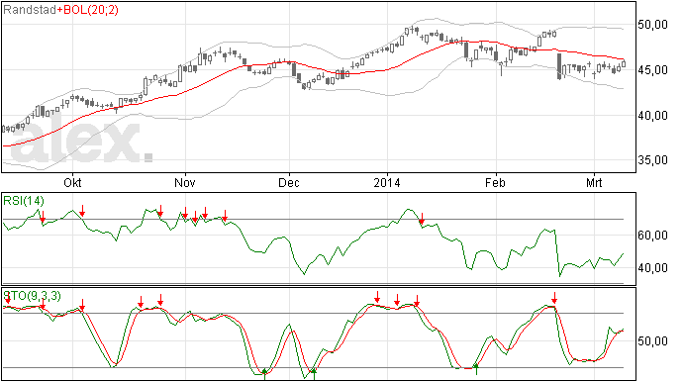Image resolution: width=683 pixels, height=383 pixels.
Task: Select the red +BOL(20;2) indicator label
Action: pos(87,10)
